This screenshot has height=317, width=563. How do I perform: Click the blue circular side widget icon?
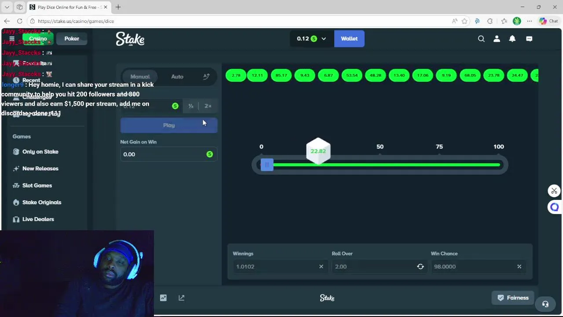(x=554, y=207)
